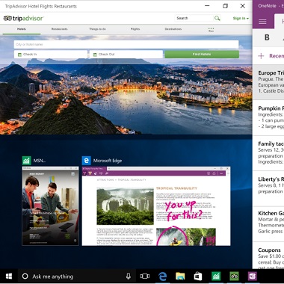Switch to MSN Money via the taskbar

point(216,277)
